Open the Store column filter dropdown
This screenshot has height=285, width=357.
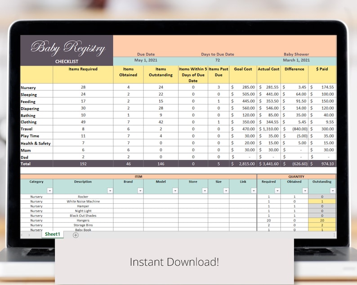point(205,191)
